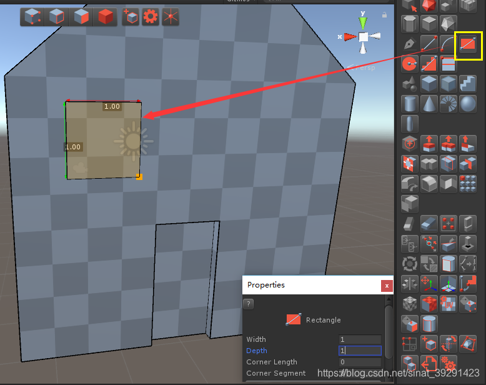
Task: Select the single-block Push Pull tool
Action: click(429, 144)
